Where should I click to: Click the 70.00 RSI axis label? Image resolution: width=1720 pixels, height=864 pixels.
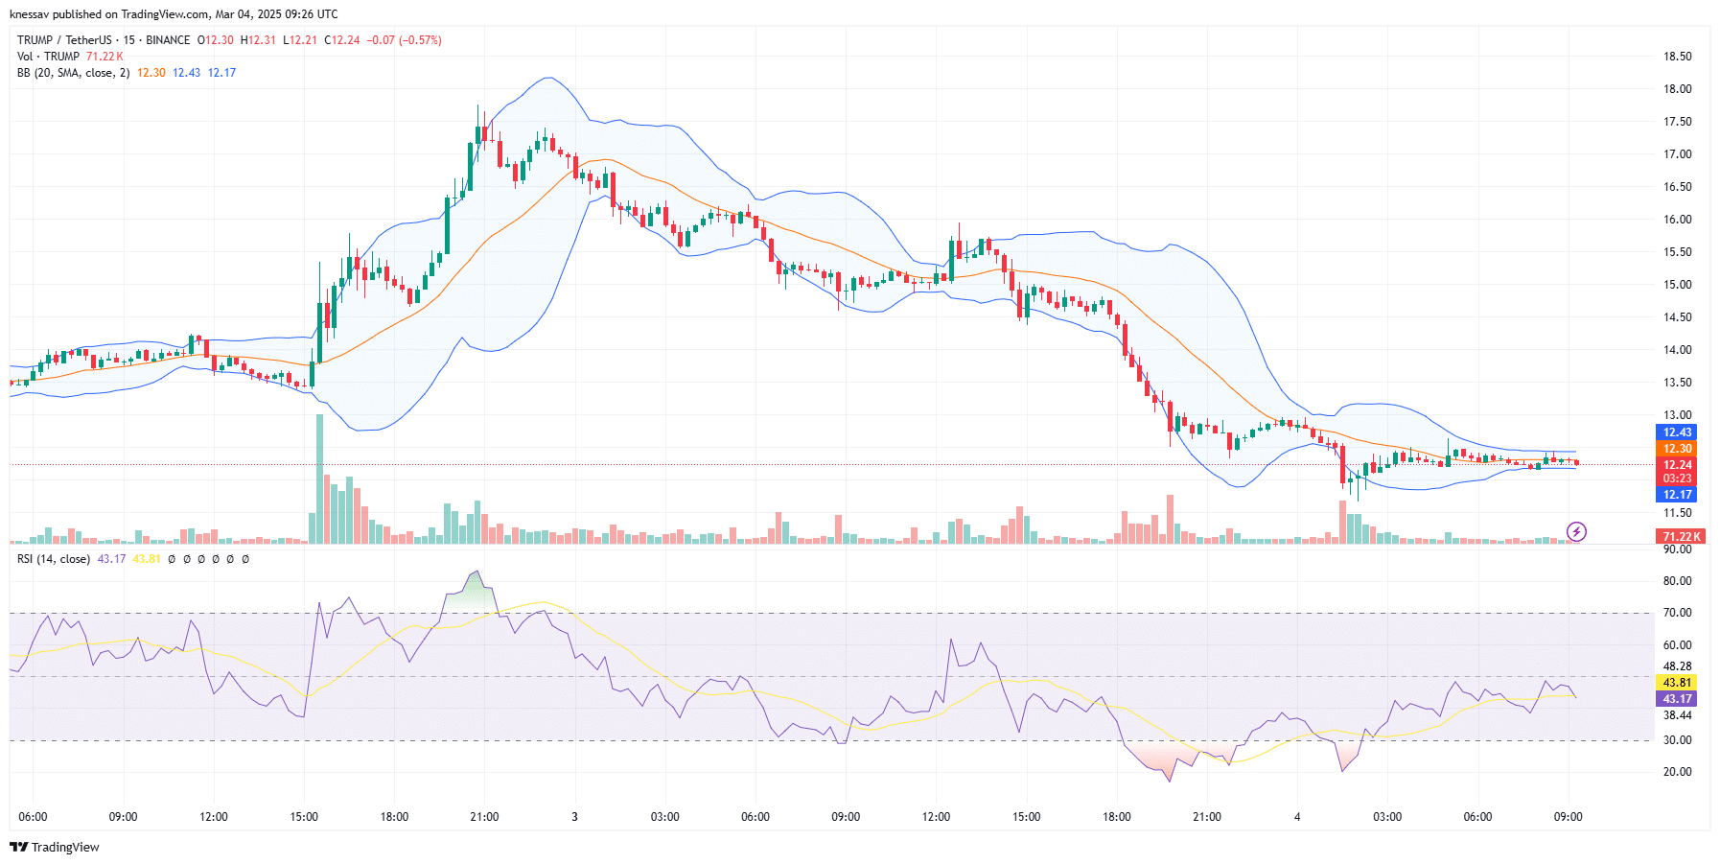click(x=1677, y=613)
